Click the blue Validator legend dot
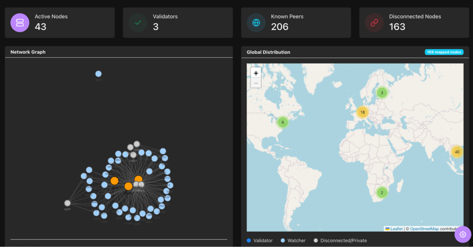The image size is (473, 247). point(249,240)
